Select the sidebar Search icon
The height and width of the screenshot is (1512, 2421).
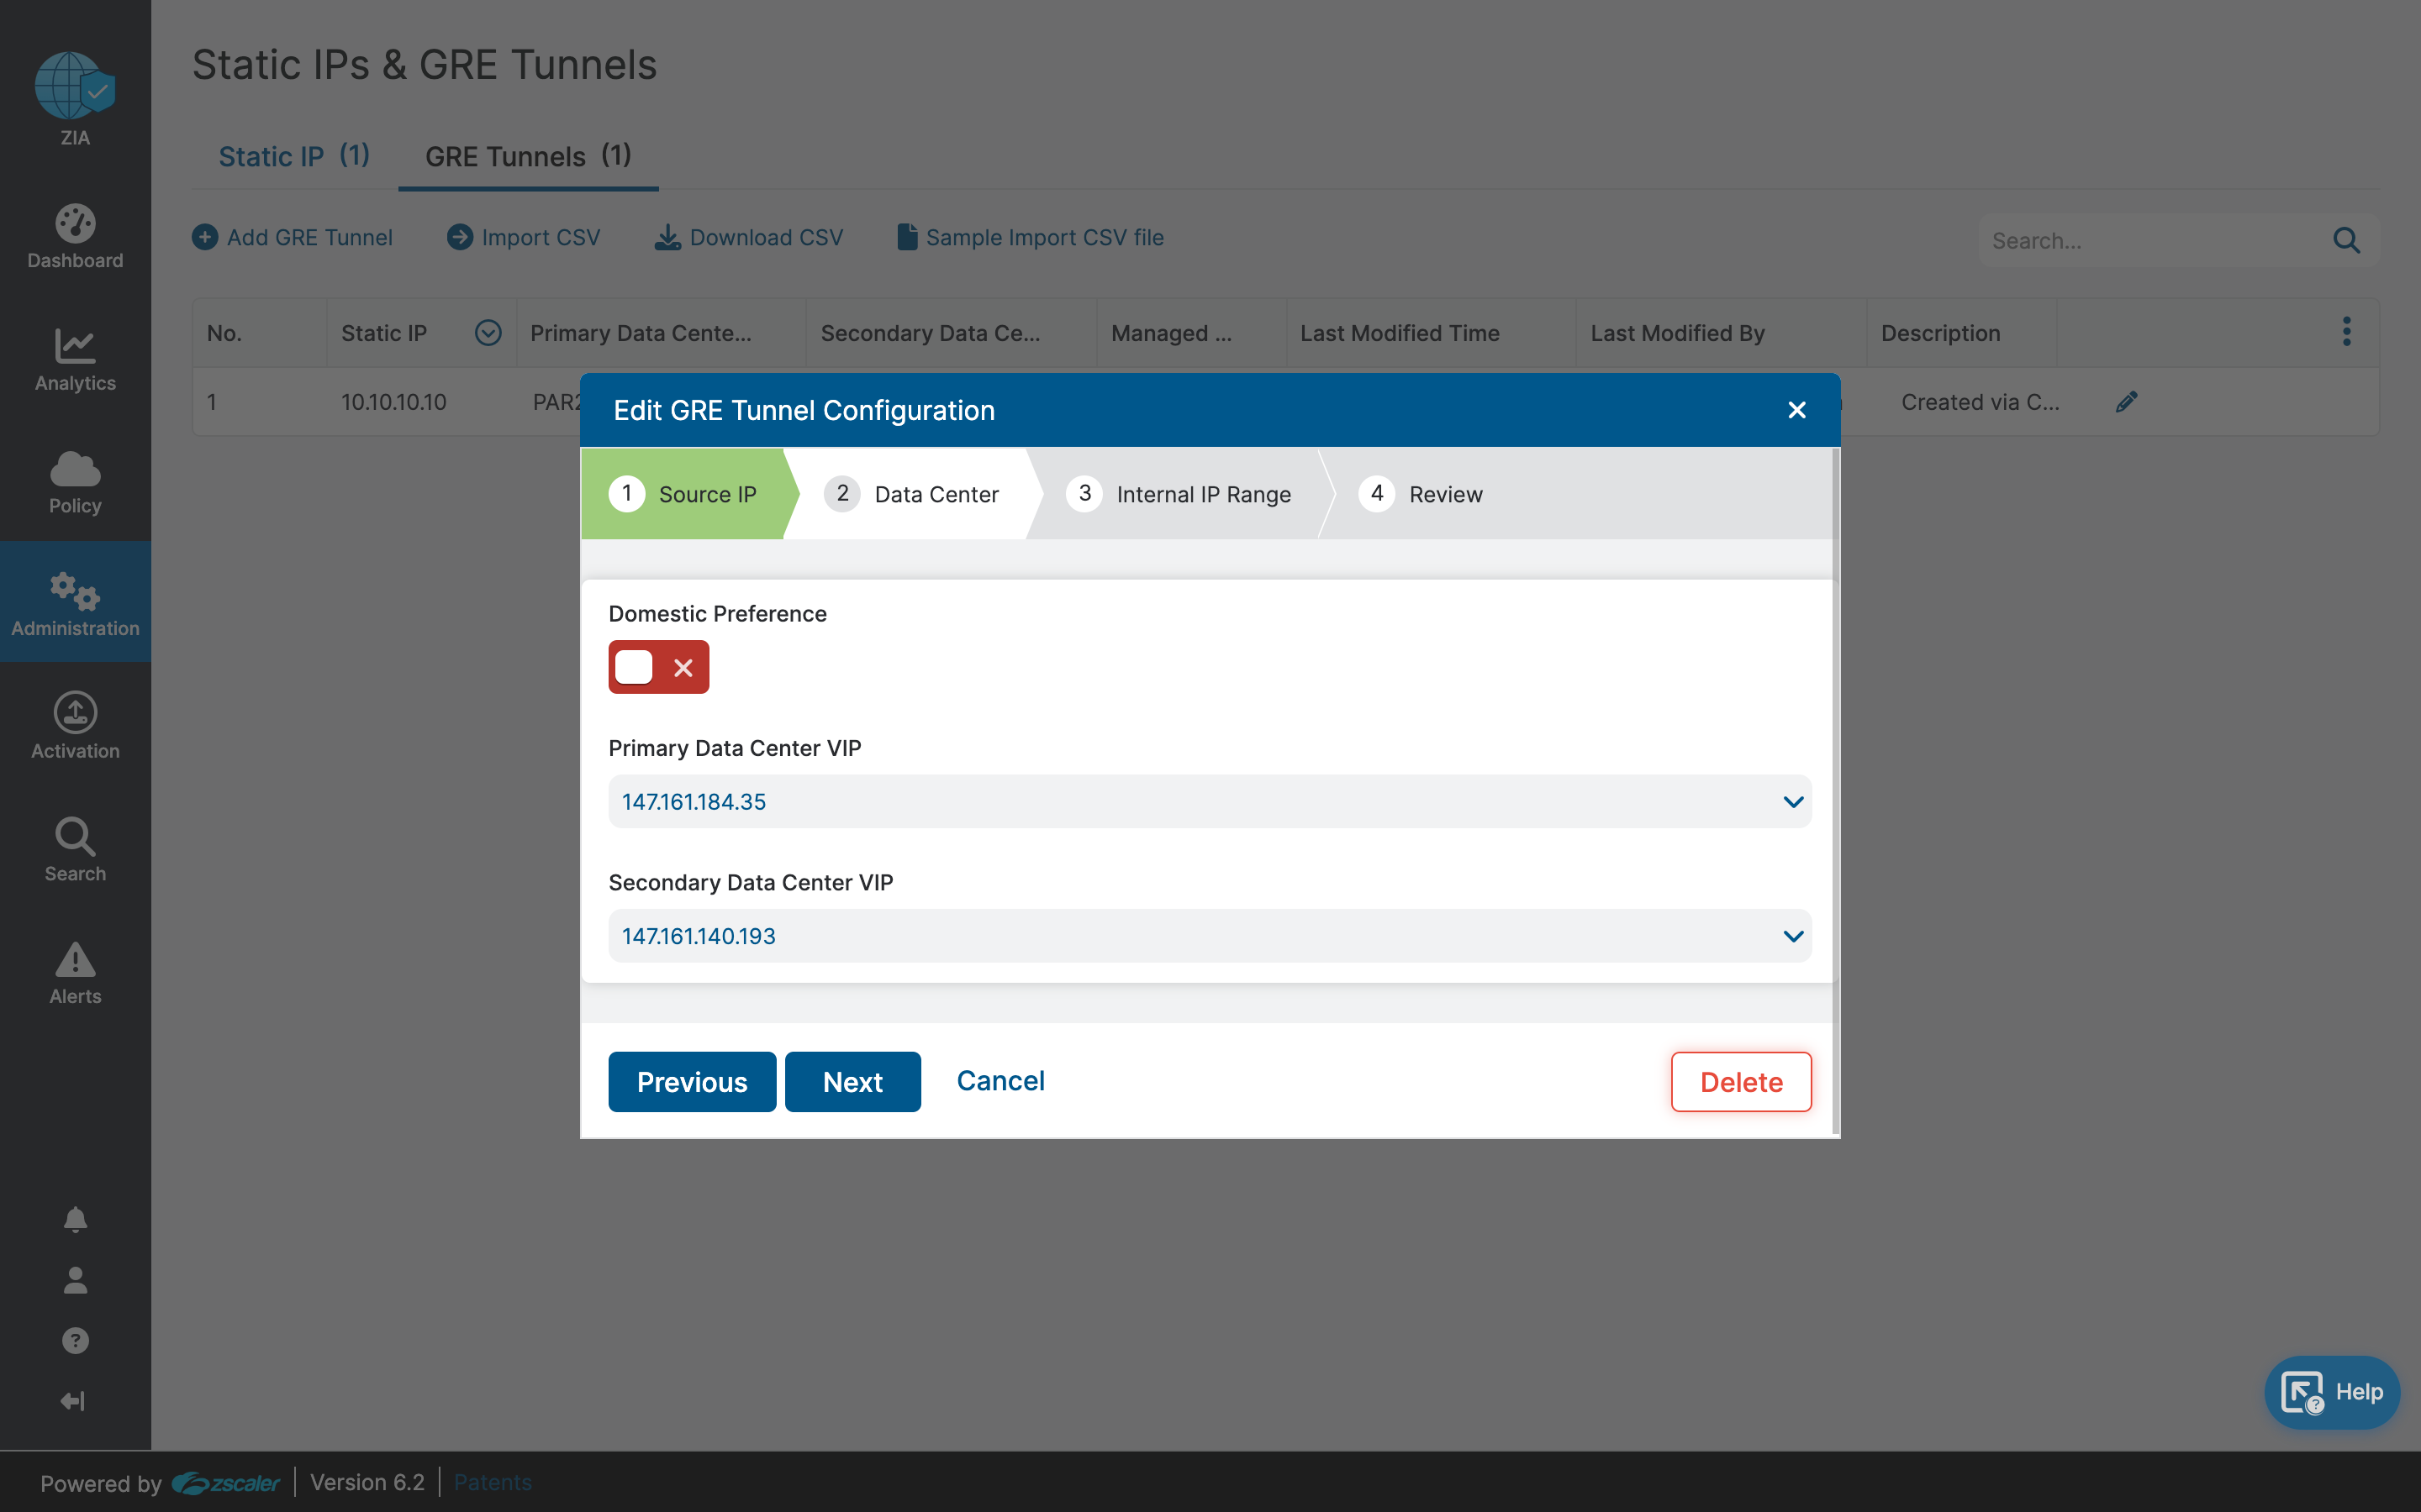coord(75,848)
